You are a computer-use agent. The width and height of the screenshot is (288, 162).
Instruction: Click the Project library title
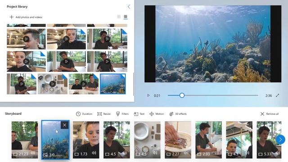tap(17, 7)
